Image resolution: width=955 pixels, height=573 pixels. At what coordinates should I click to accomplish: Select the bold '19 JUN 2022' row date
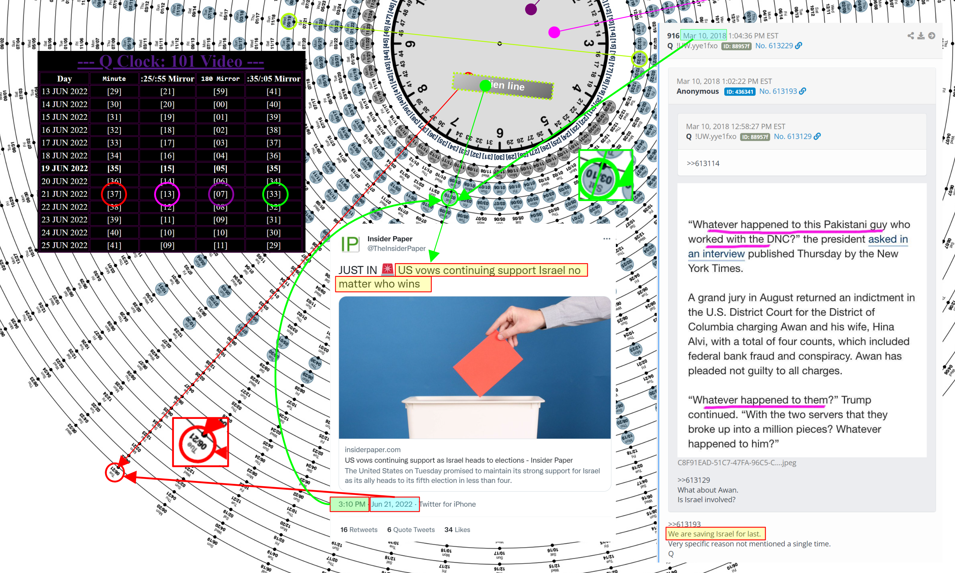click(x=64, y=168)
